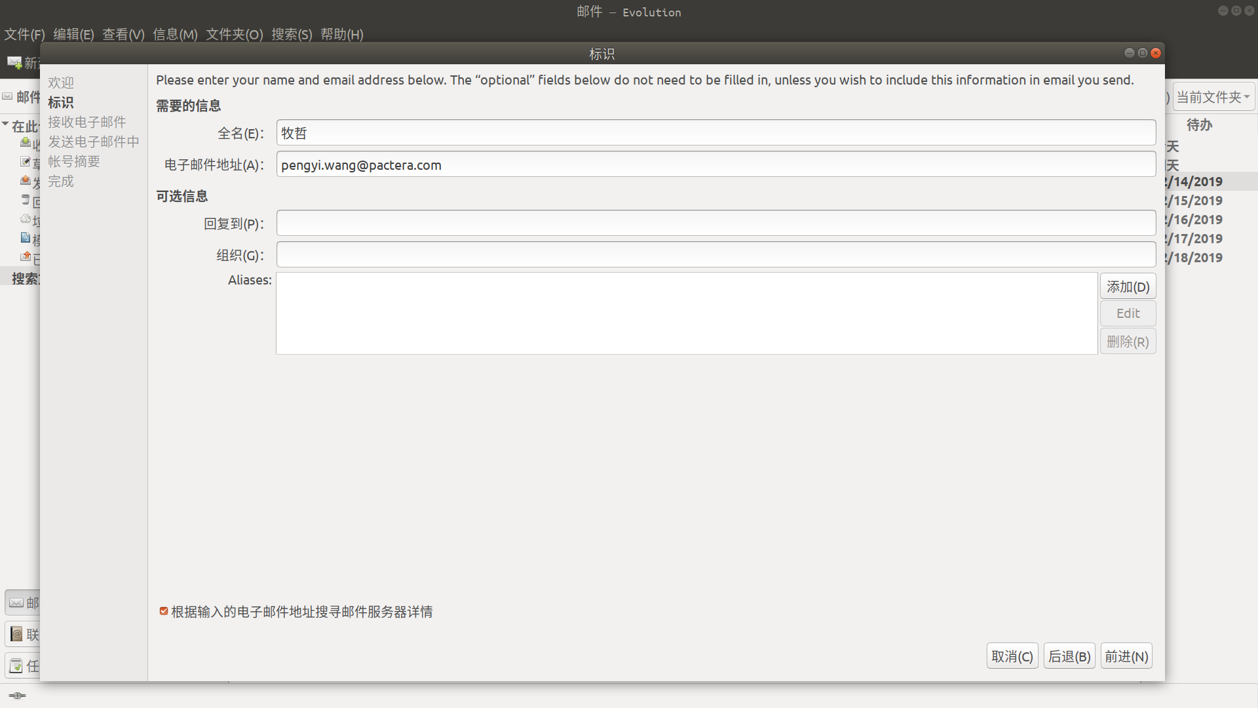Click the Templates folder icon

(x=26, y=237)
